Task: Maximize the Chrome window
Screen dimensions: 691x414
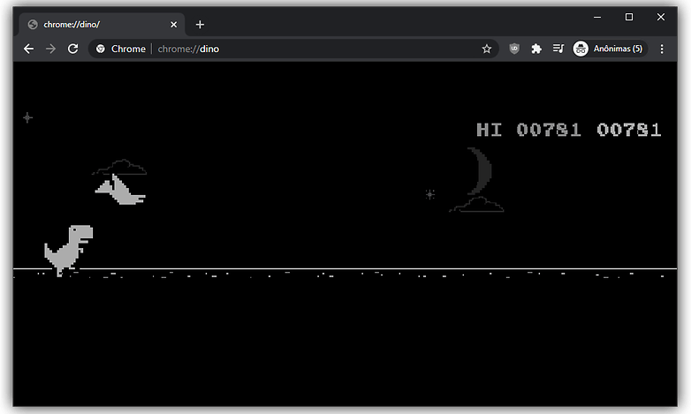Action: point(629,17)
